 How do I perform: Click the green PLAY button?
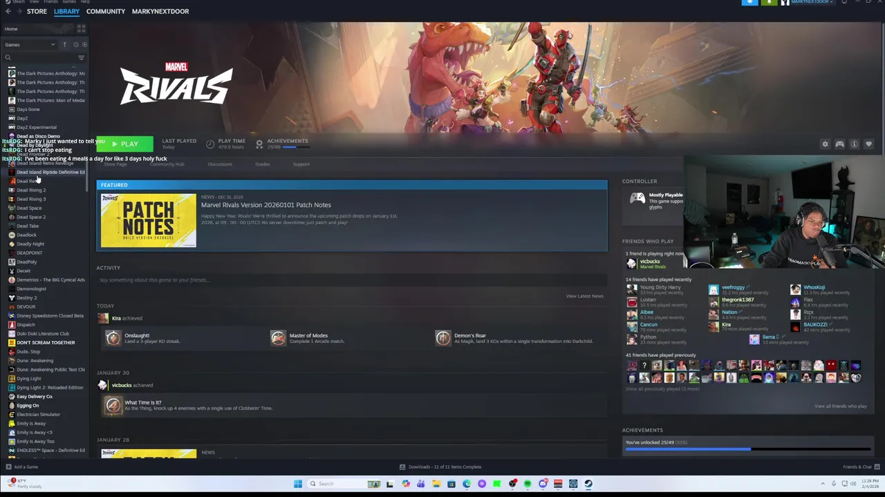[x=125, y=144]
